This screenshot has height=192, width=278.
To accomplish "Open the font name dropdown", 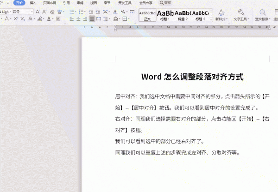I will [x=11, y=12].
